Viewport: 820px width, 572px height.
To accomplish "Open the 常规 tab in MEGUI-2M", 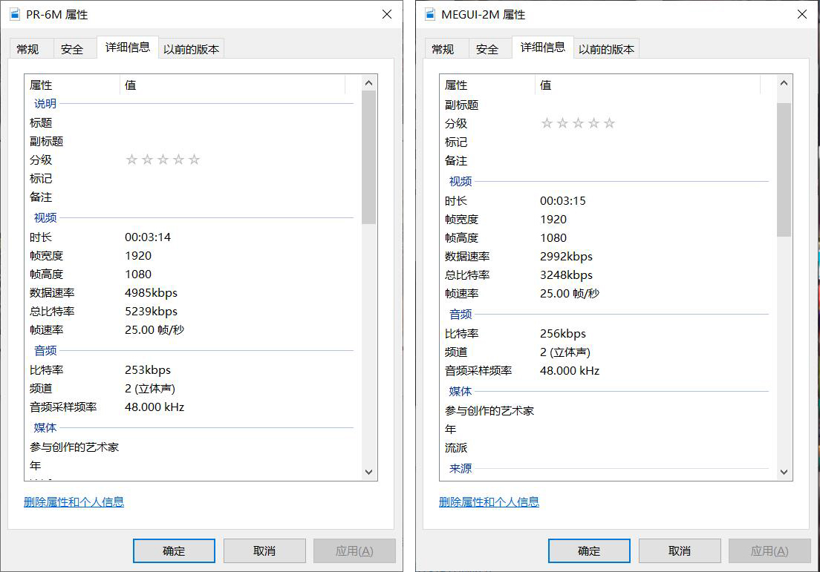I will 445,48.
